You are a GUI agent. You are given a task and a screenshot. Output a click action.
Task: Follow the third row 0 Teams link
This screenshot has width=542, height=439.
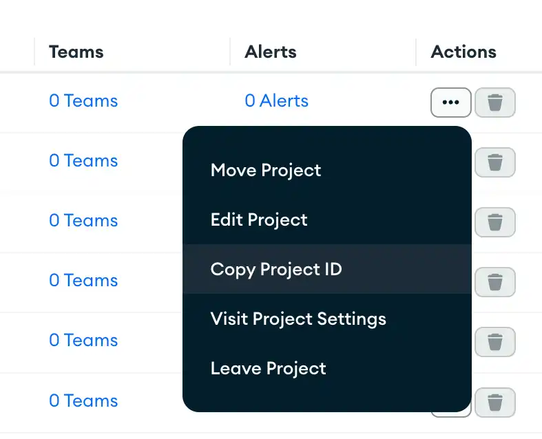83,221
